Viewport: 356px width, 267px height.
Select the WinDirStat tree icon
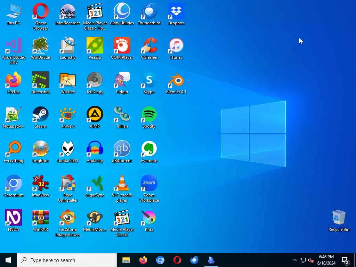(x=41, y=48)
